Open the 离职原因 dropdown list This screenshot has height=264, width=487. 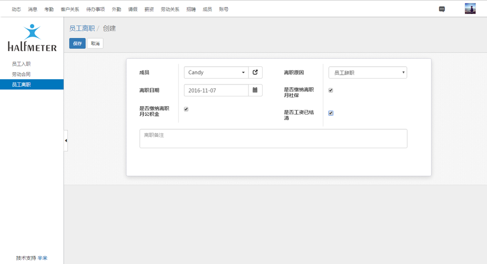tap(368, 72)
